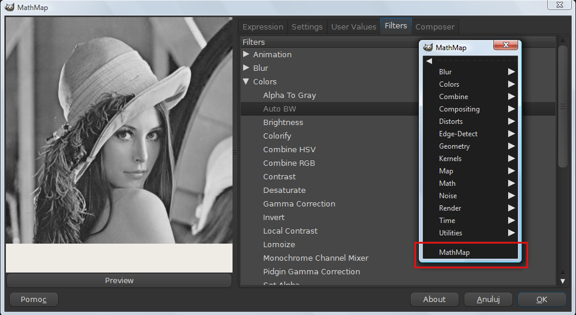Click the scrollbar down arrow in filter list
576x315 pixels.
562,281
